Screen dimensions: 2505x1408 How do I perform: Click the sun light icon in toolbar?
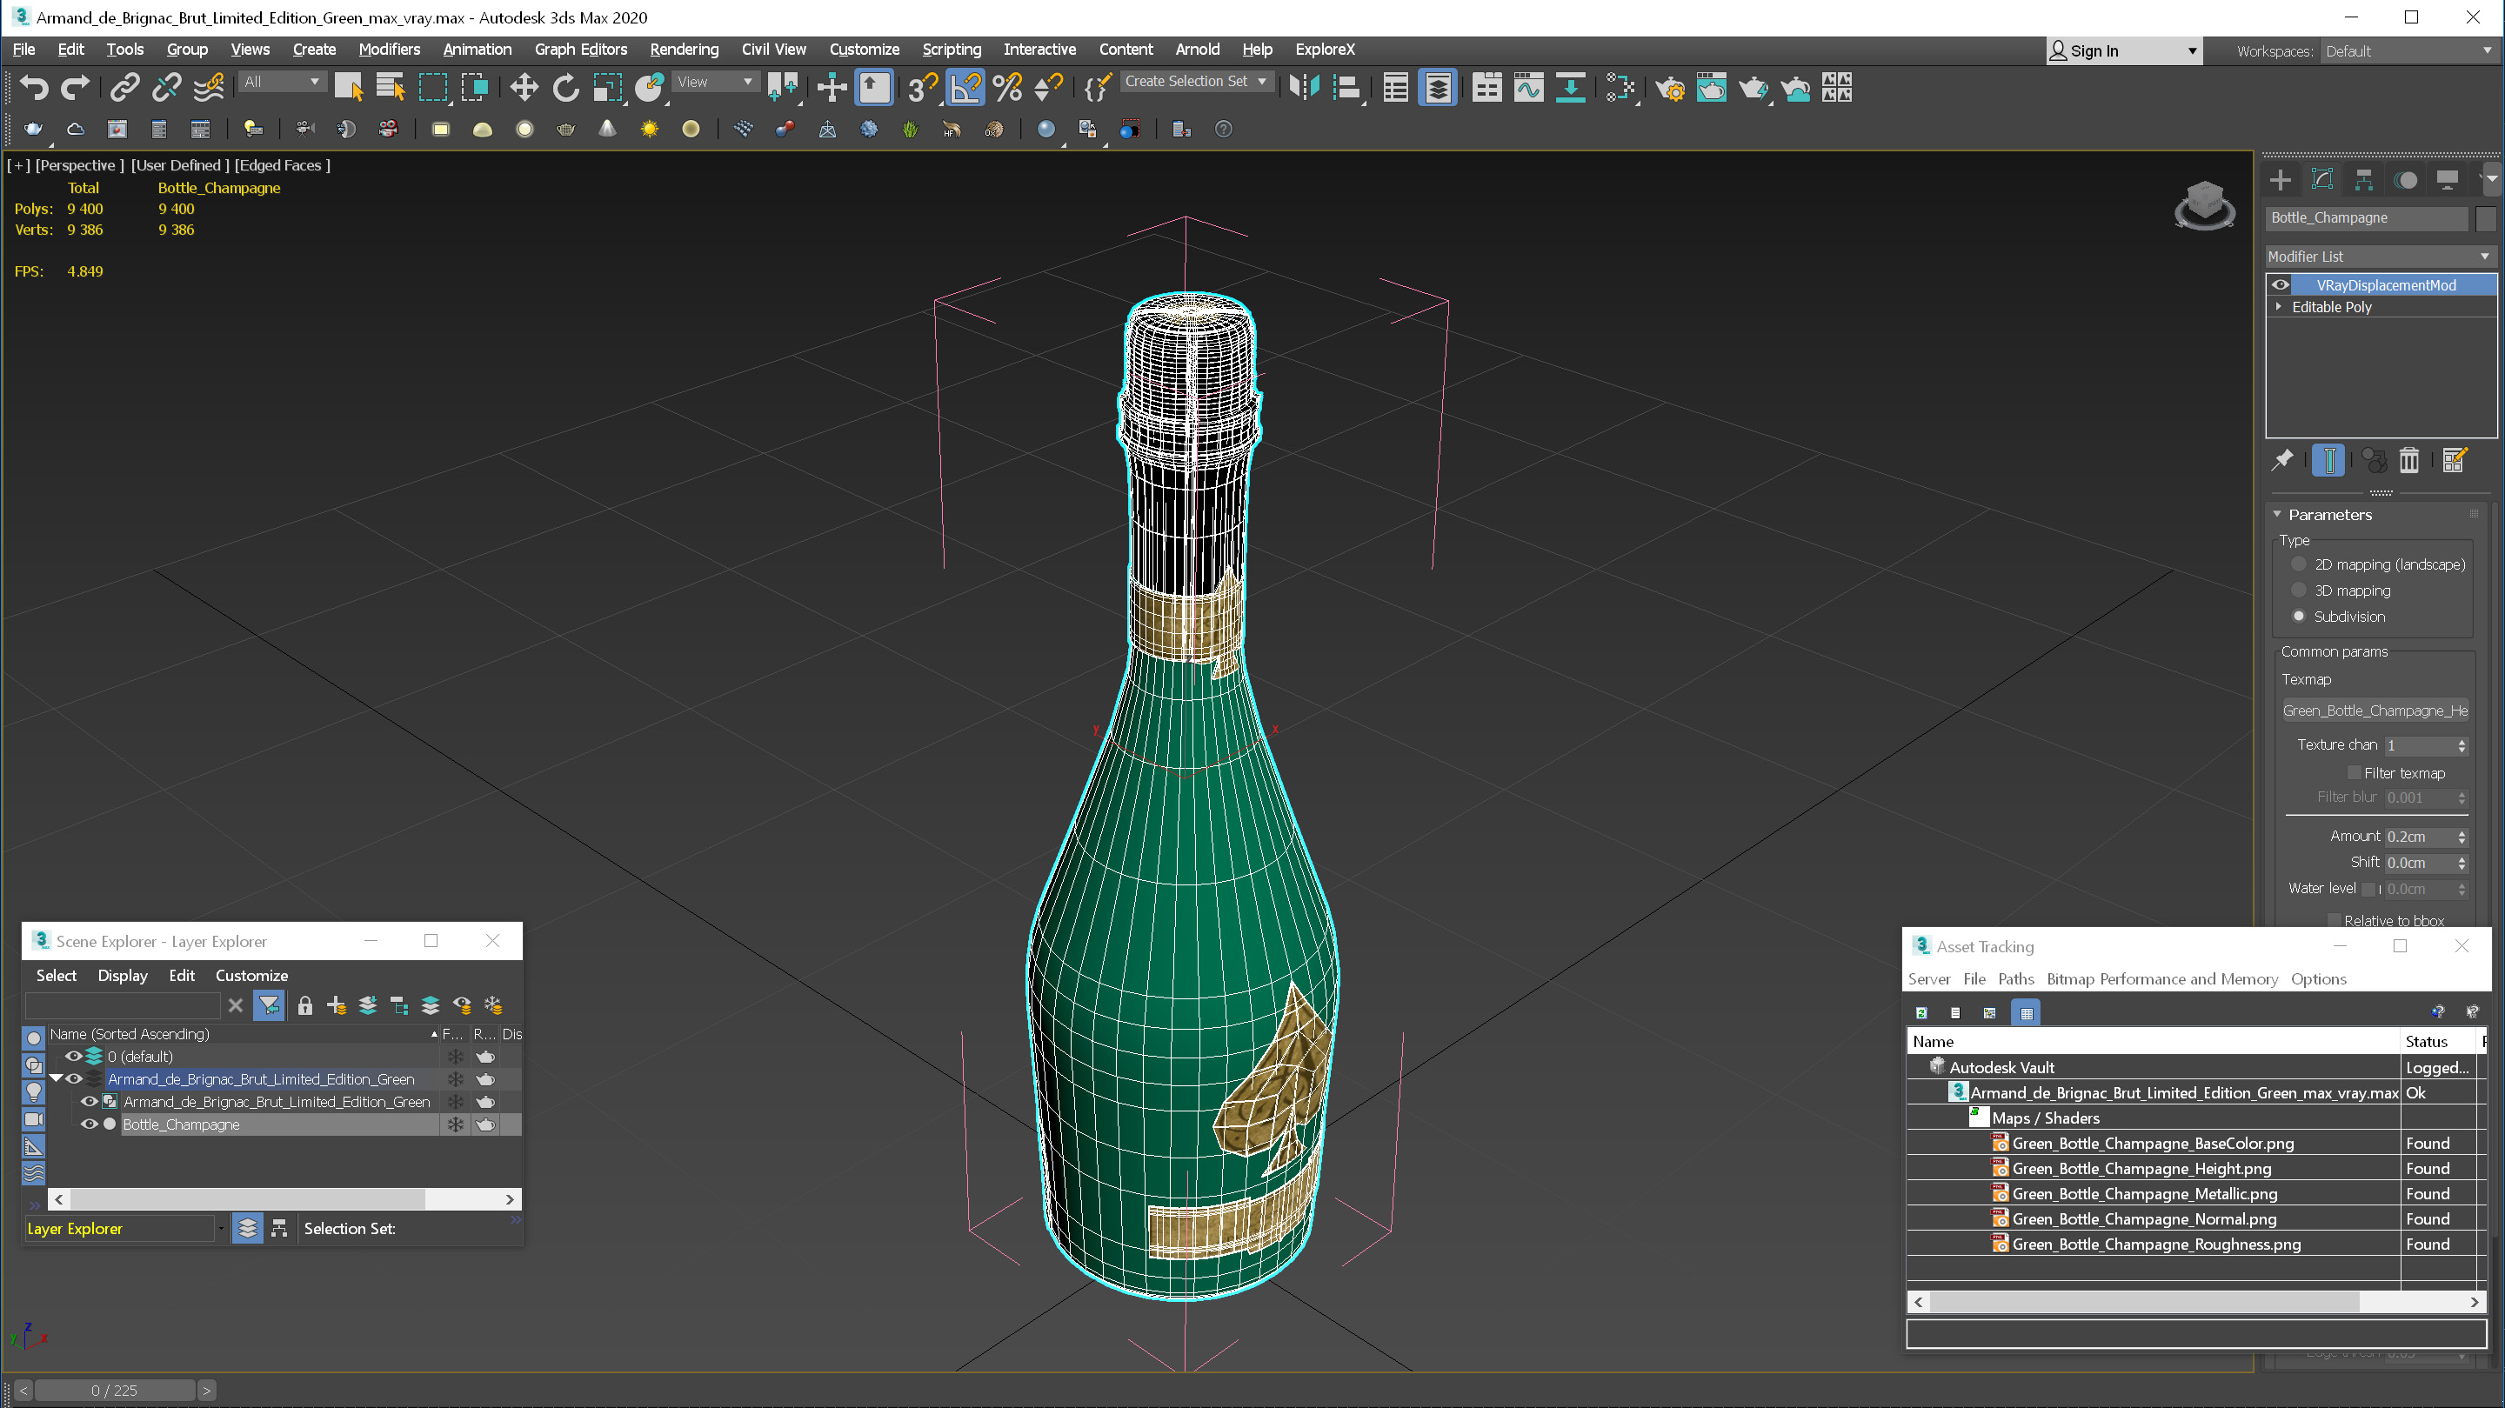650,130
